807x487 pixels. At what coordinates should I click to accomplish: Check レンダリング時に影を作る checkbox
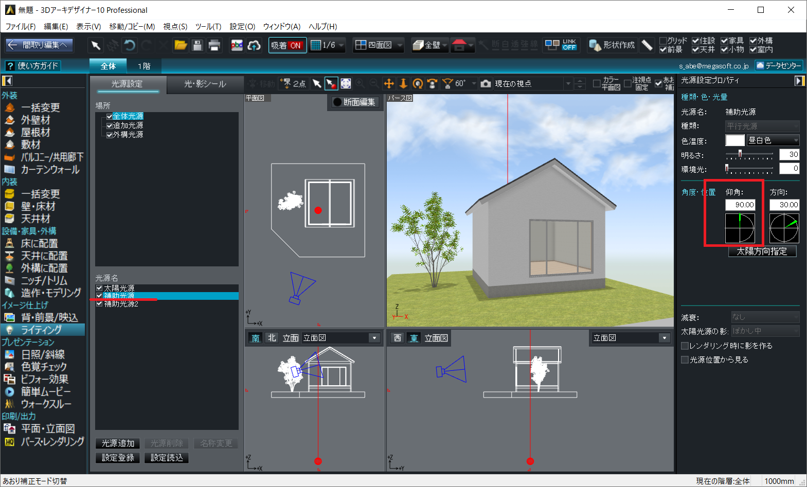coord(685,346)
